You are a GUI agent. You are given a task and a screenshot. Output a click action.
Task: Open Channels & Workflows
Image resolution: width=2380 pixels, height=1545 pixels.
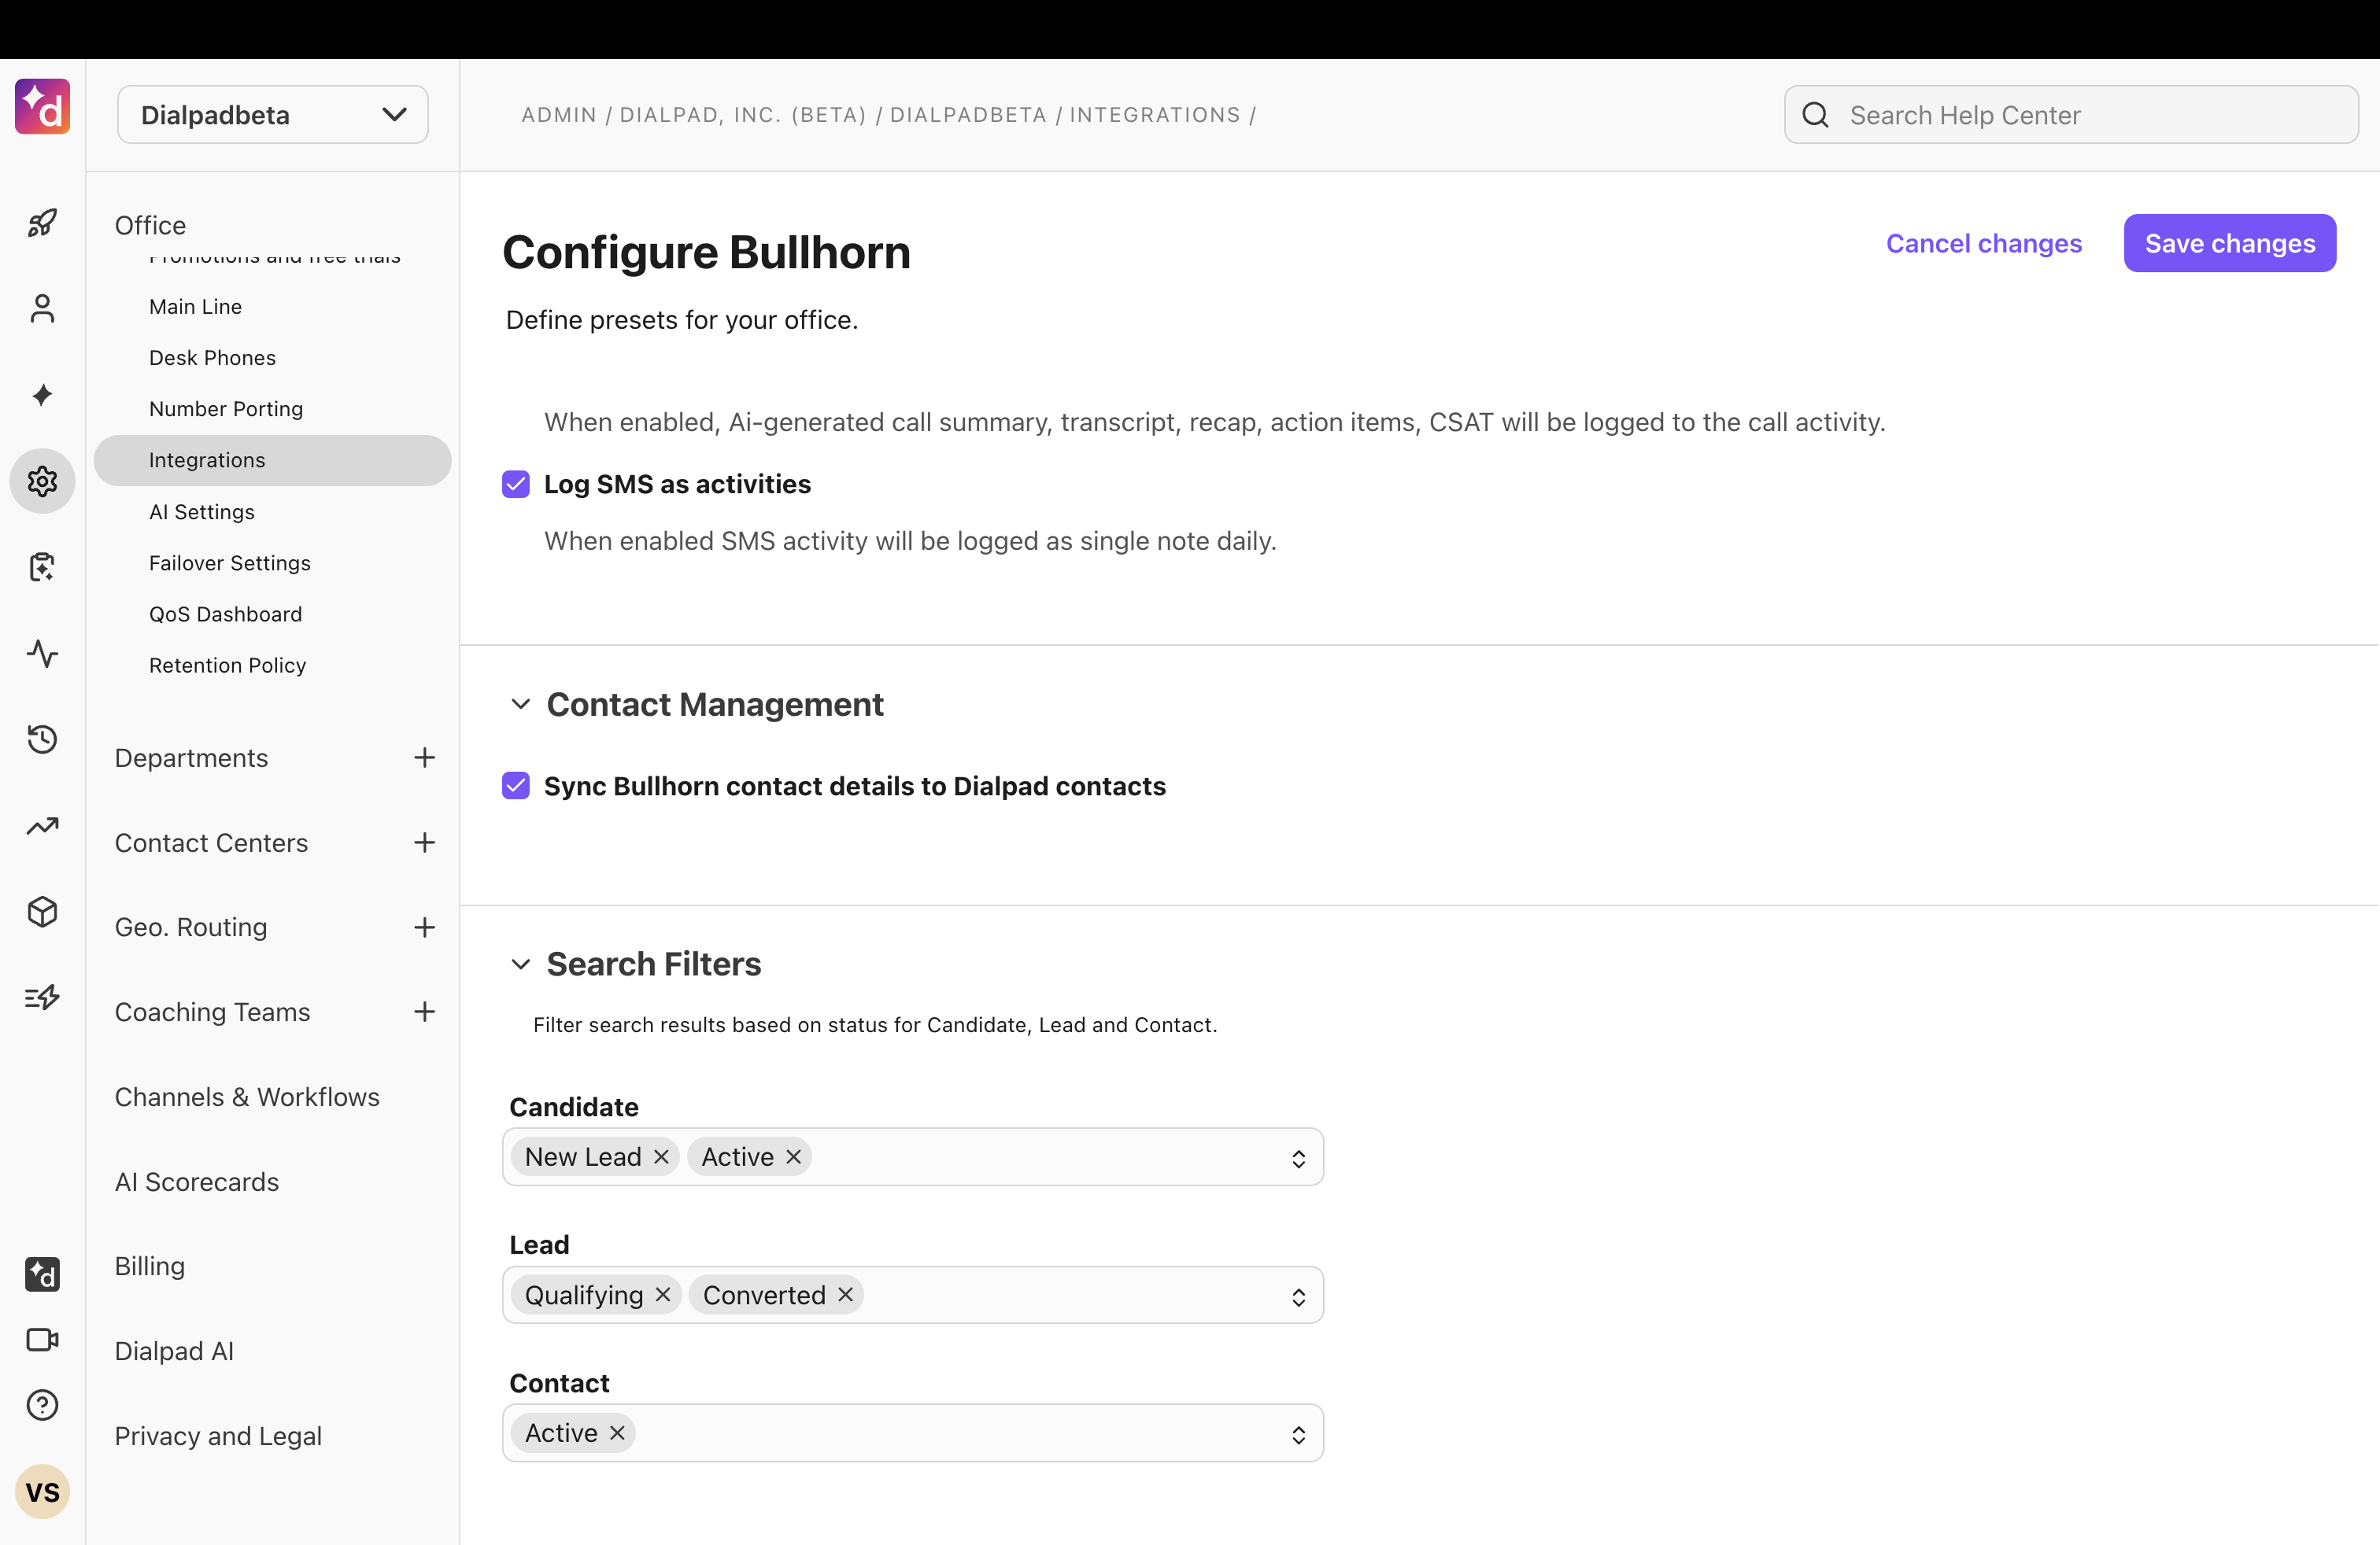pyautogui.click(x=247, y=1097)
